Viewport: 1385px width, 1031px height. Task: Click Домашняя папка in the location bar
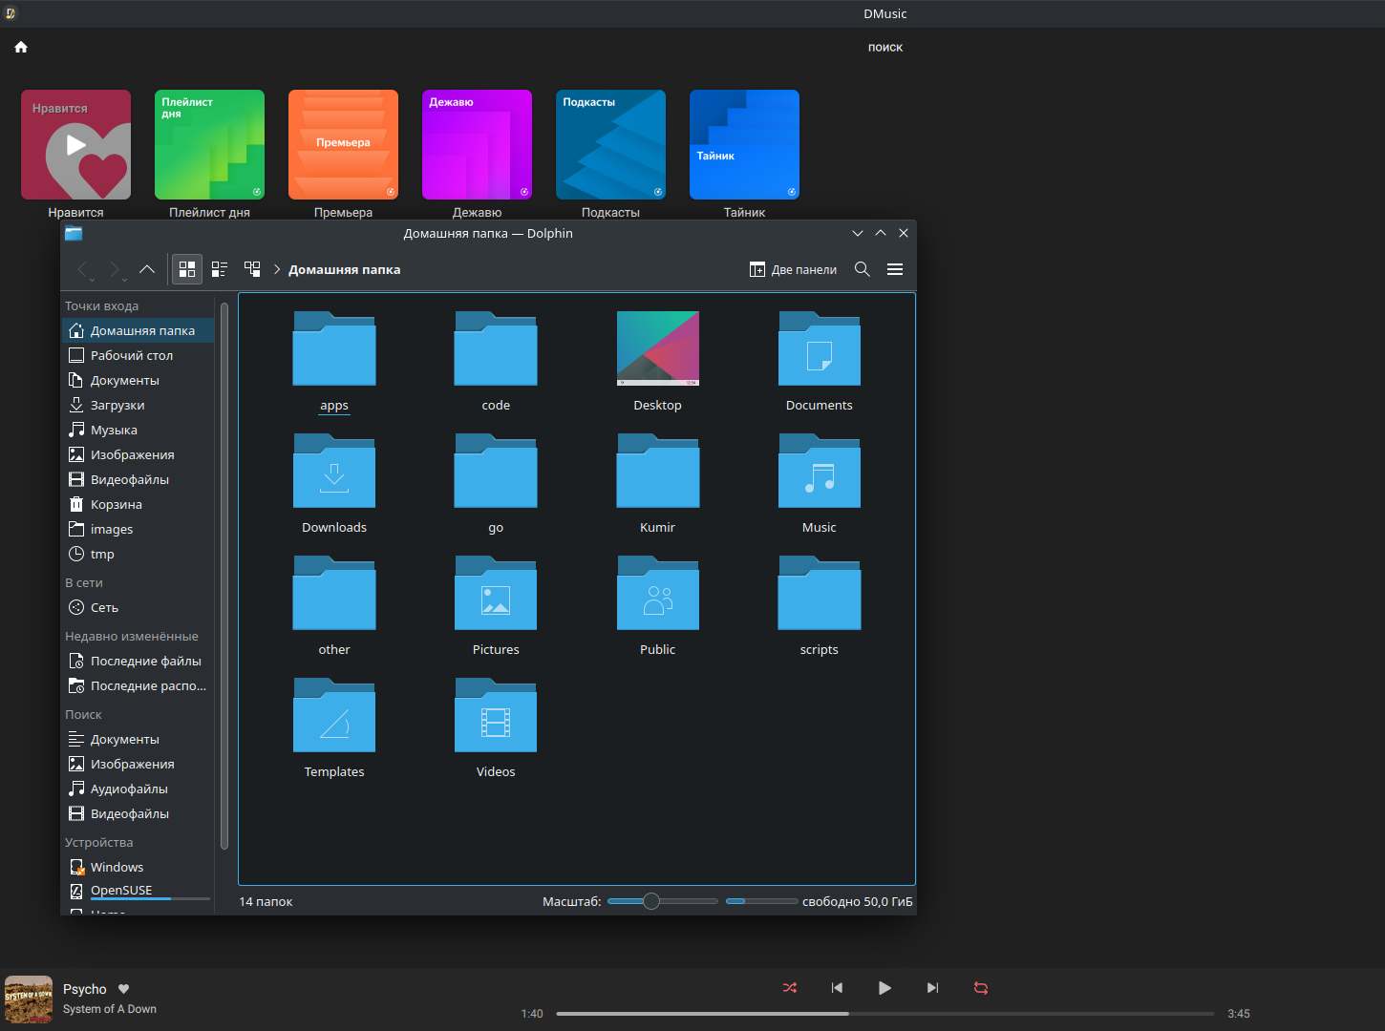coord(345,269)
